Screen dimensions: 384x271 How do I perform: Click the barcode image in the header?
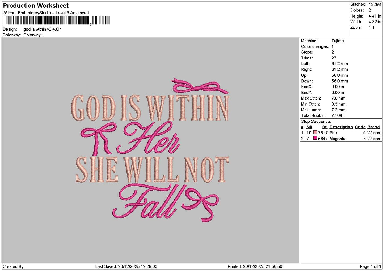pyautogui.click(x=57, y=20)
